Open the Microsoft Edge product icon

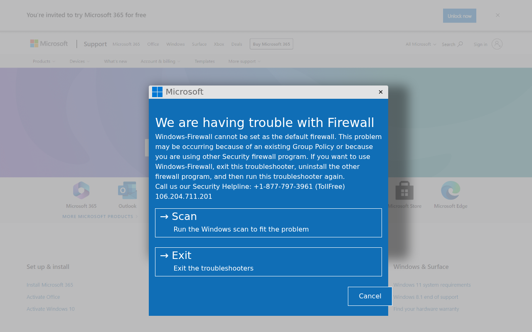click(x=451, y=190)
